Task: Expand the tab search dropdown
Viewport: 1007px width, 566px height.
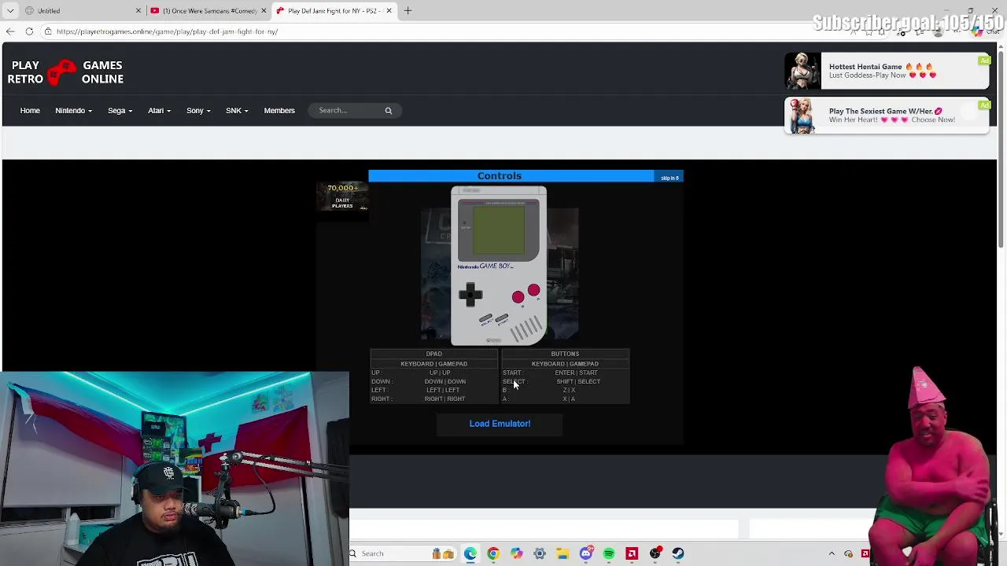Action: pyautogui.click(x=10, y=10)
